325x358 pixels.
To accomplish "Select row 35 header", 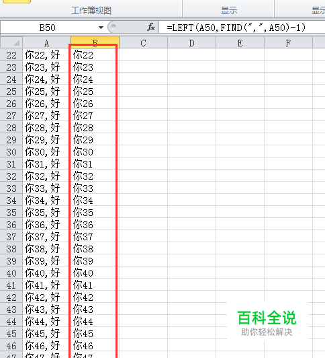I will [x=11, y=212].
